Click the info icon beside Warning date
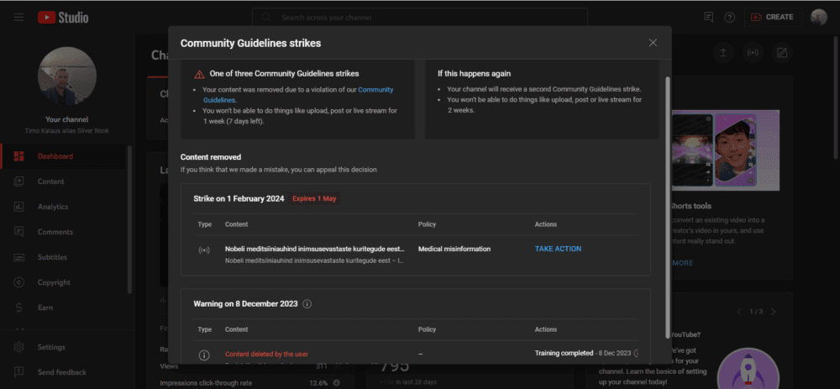The image size is (840, 389). tap(307, 303)
